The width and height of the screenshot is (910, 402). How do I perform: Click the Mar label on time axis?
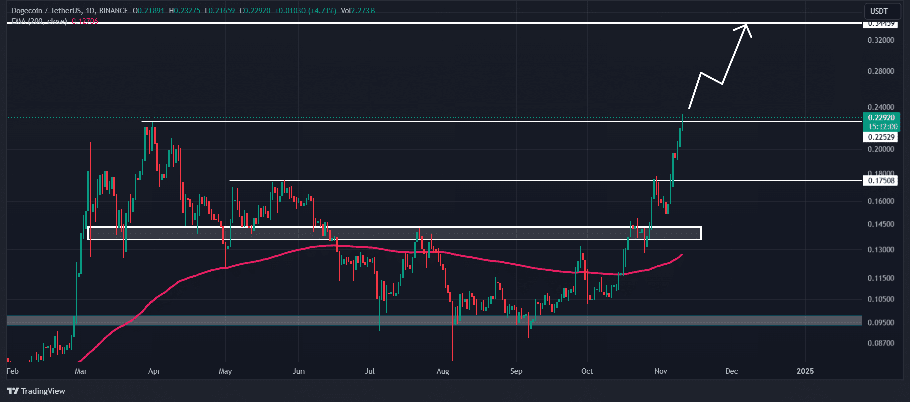click(81, 371)
